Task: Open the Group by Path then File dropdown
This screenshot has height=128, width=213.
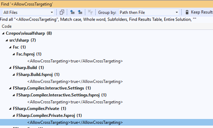Action: (x=149, y=12)
